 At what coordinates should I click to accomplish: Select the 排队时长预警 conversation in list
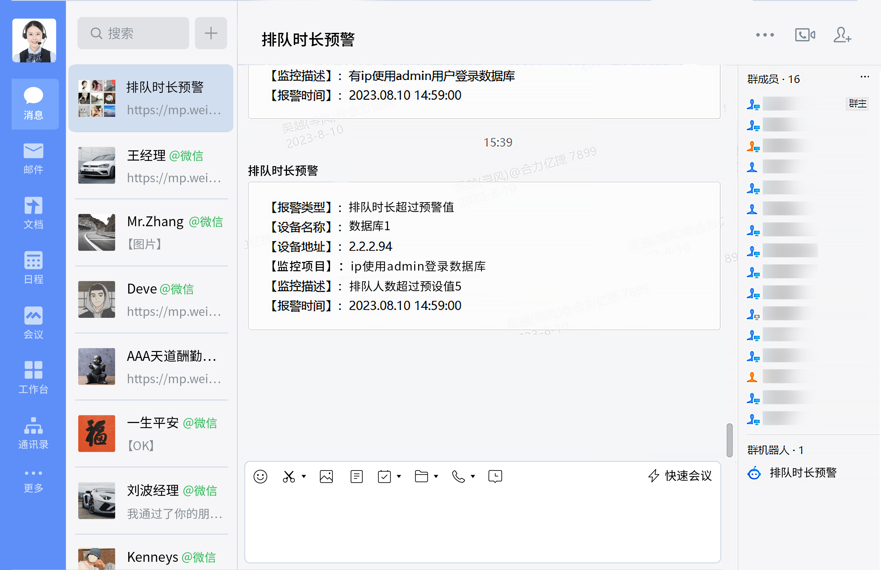(151, 98)
